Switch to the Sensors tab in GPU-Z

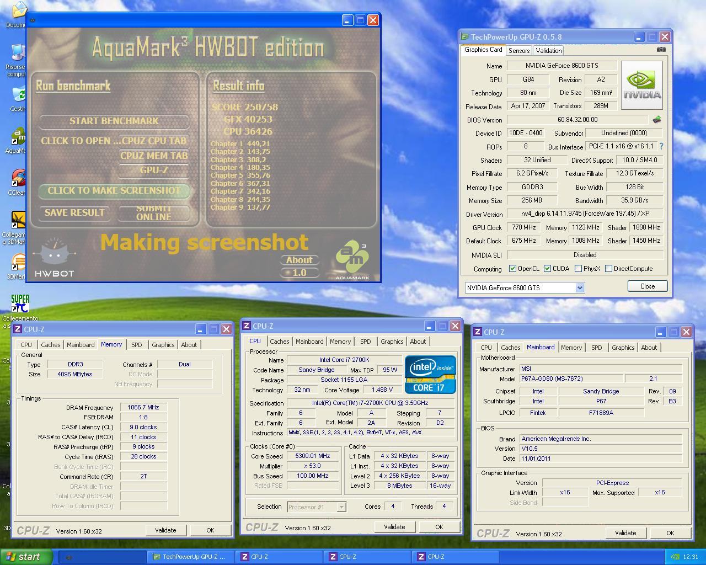point(519,50)
